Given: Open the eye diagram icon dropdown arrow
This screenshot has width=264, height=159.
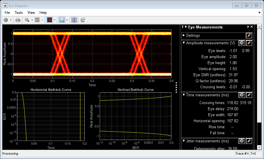Looking at the screenshot, I should point(54,20).
